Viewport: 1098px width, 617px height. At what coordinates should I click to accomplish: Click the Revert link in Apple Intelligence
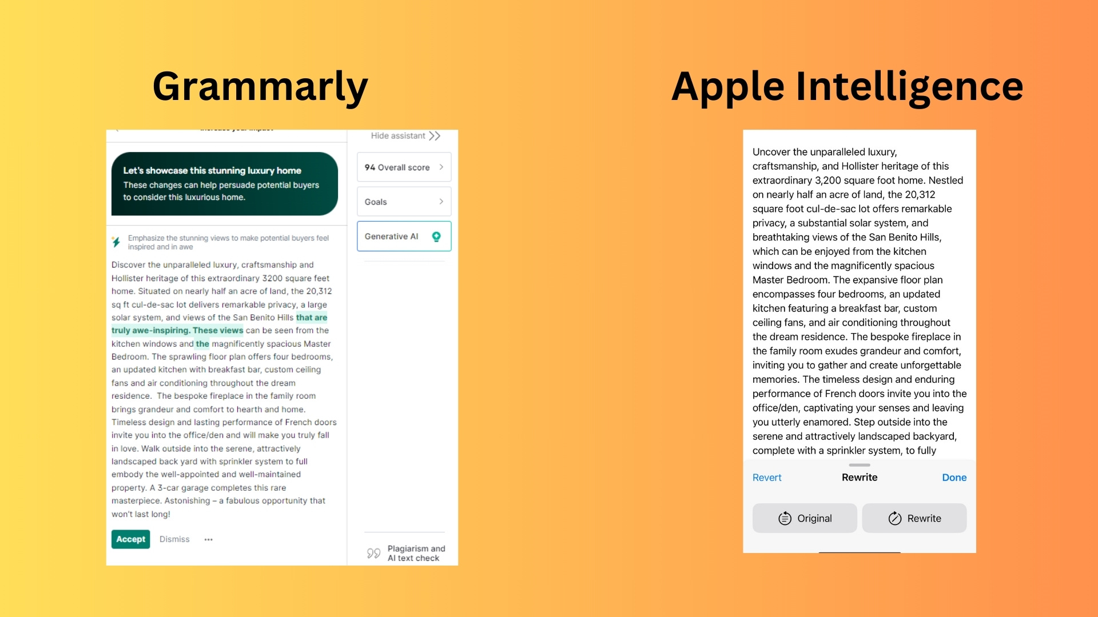point(767,477)
